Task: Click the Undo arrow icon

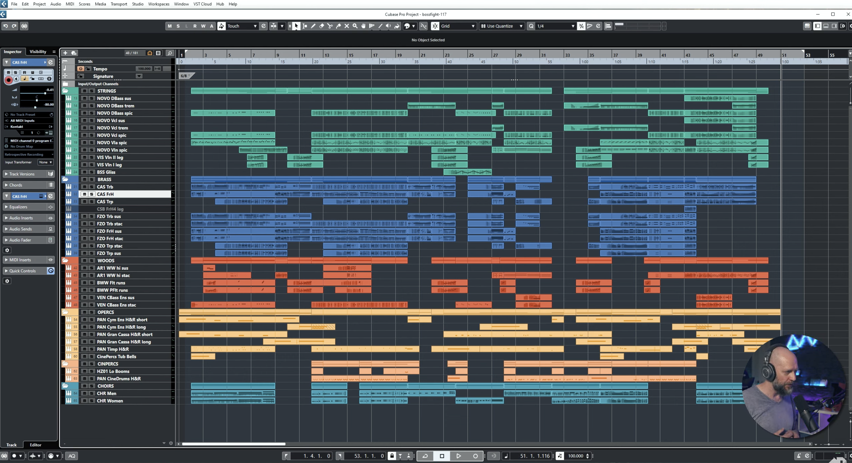Action: (x=6, y=26)
